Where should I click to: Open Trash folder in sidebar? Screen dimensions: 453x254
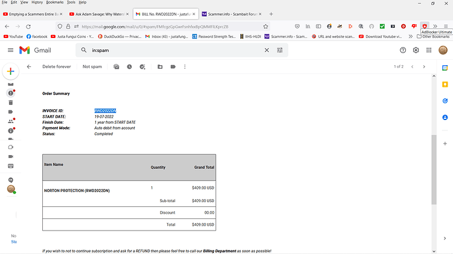coord(11,103)
